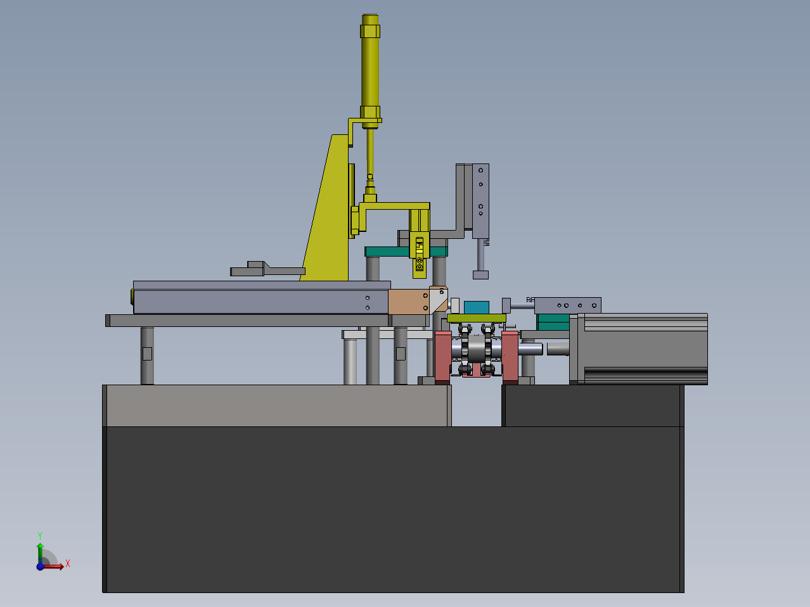Click the red X axis of the orientation triad

[x=54, y=566]
